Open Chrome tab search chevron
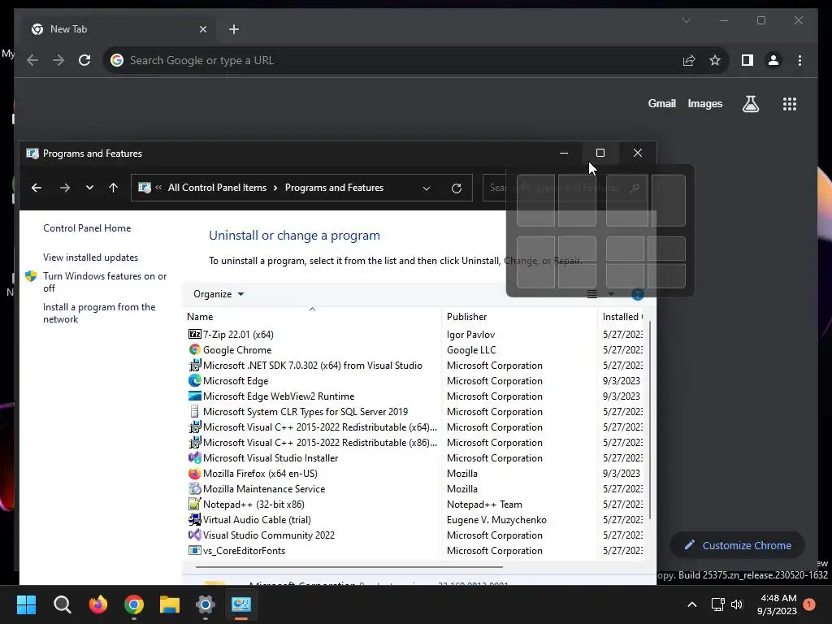The image size is (832, 624). pyautogui.click(x=686, y=20)
